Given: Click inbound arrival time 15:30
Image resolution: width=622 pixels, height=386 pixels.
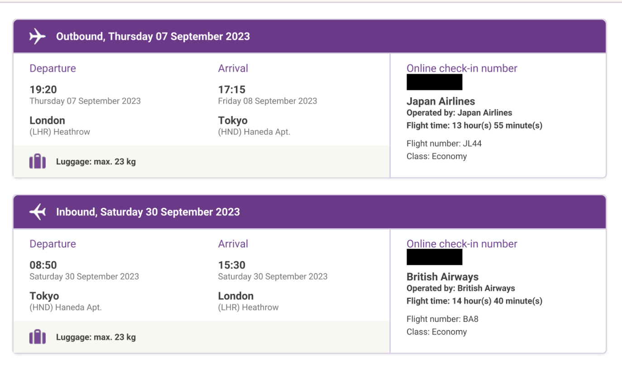Looking at the screenshot, I should pos(232,265).
